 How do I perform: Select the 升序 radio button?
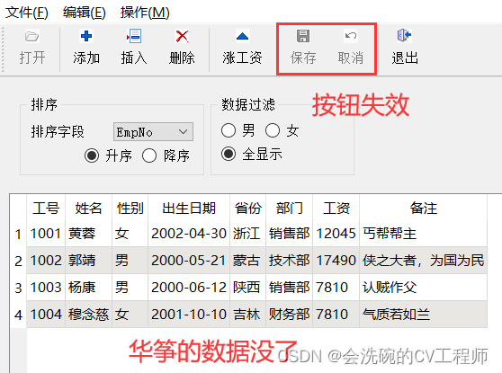[x=92, y=155]
